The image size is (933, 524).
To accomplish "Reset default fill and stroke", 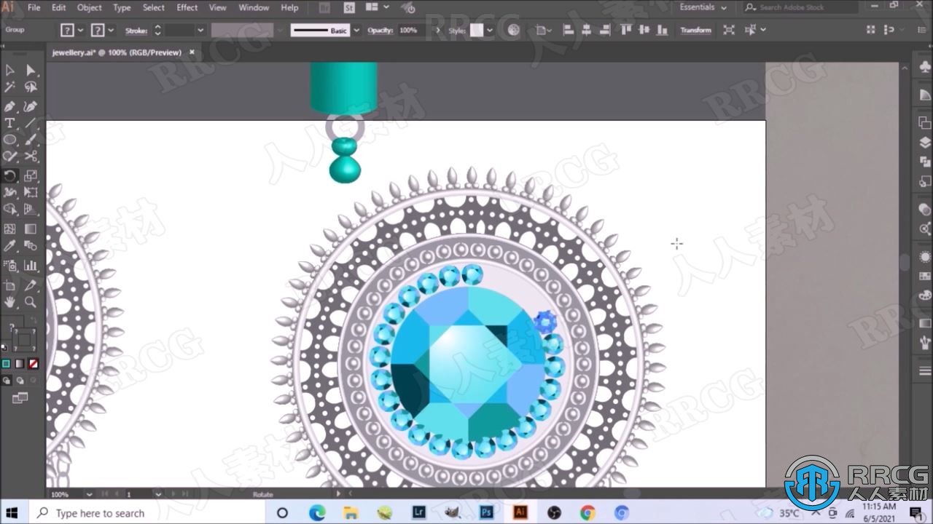I will [5, 348].
